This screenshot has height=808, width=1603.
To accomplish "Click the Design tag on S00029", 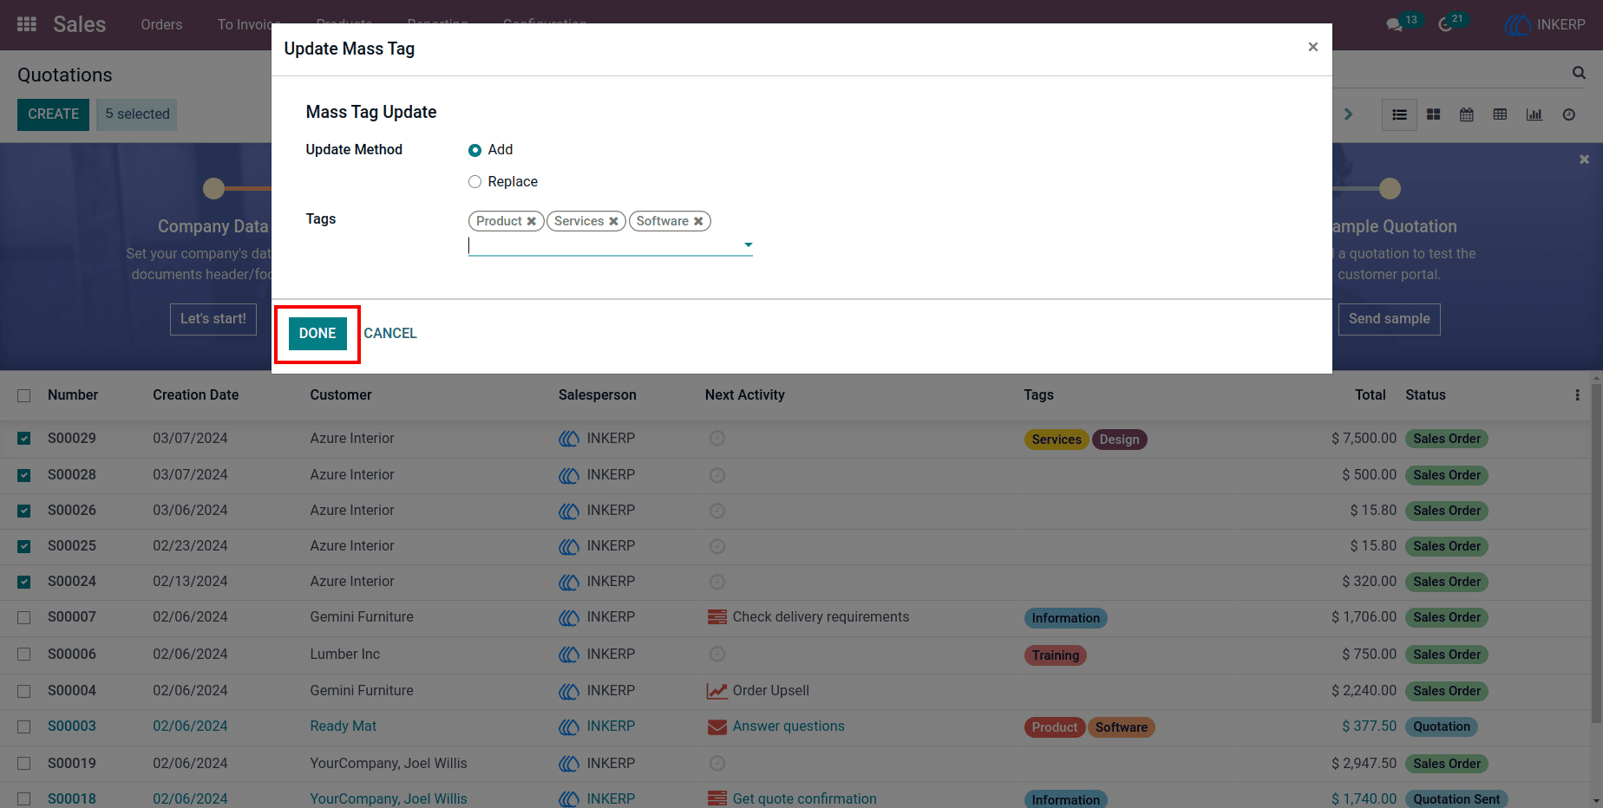I will tap(1119, 440).
